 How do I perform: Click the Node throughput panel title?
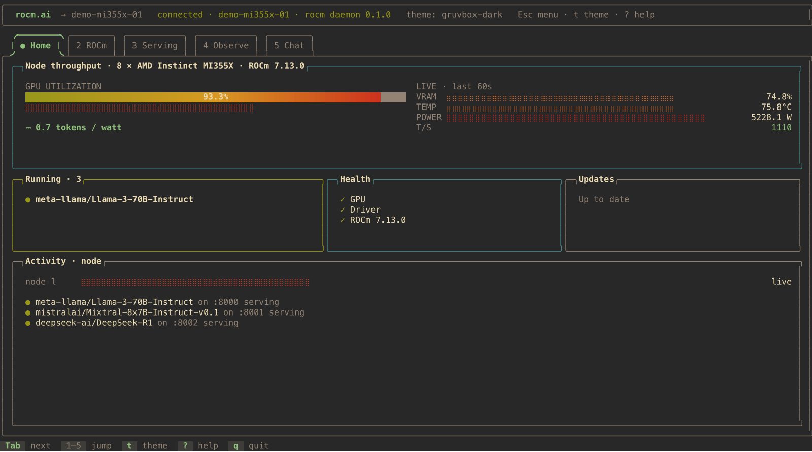click(x=165, y=66)
